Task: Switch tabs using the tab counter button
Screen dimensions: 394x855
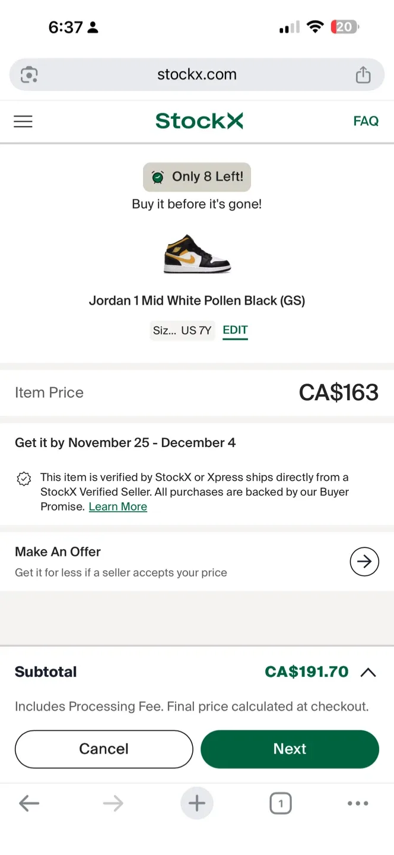Action: pos(281,803)
